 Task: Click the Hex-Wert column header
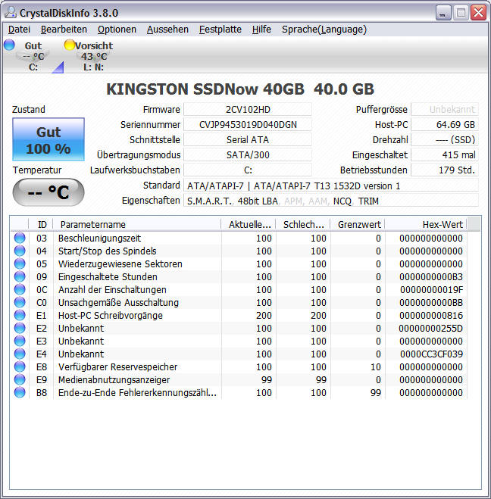426,225
